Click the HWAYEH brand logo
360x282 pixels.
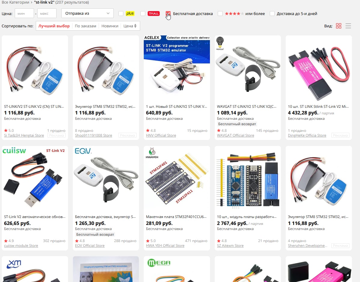tap(152, 153)
